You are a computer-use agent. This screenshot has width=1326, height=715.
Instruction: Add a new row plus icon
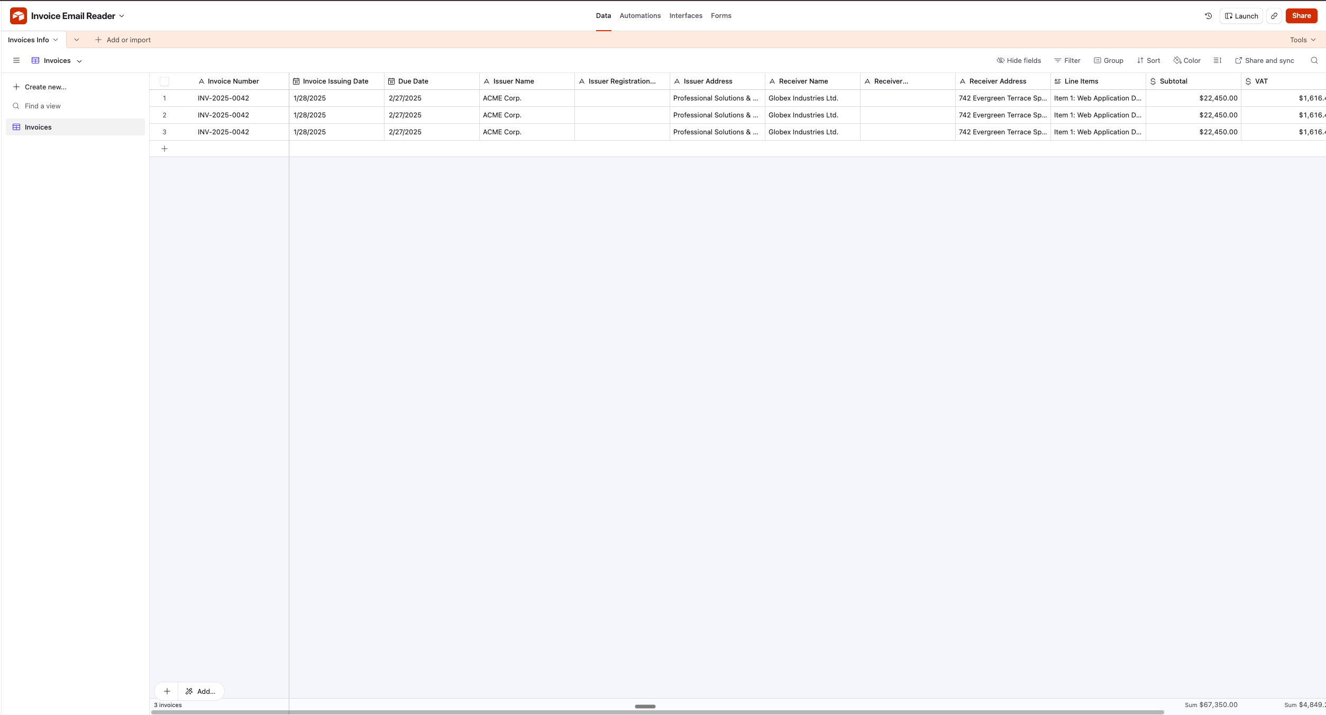coord(164,149)
